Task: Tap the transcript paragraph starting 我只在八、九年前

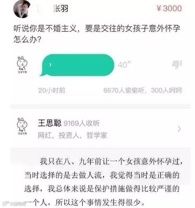Action: coord(103,182)
